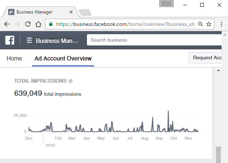Click the Aug label on chart axis
Screen dimensions: 228x163
coord(144,138)
